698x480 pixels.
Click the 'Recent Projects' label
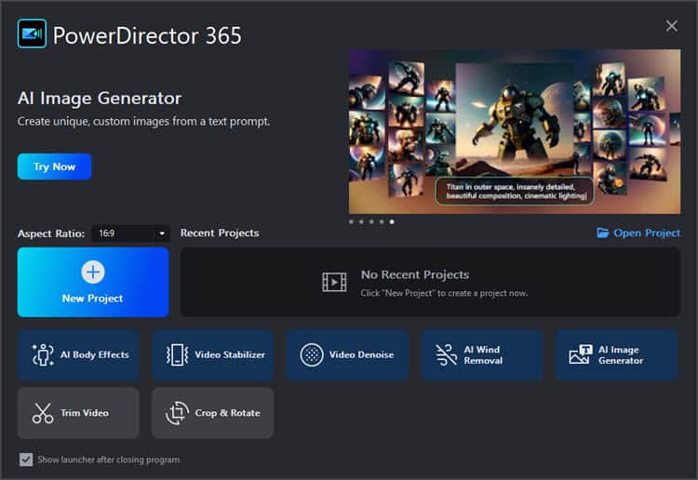(x=220, y=233)
